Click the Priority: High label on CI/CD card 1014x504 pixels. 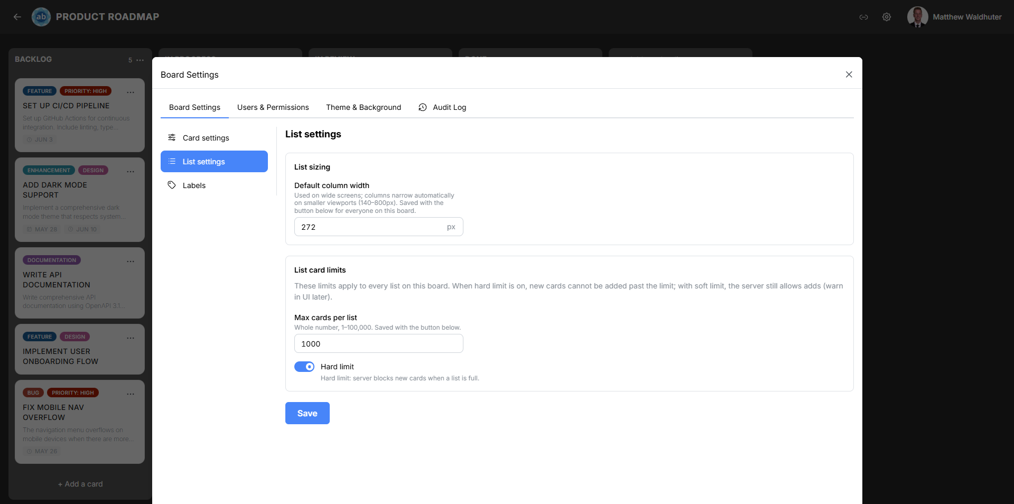pyautogui.click(x=86, y=91)
